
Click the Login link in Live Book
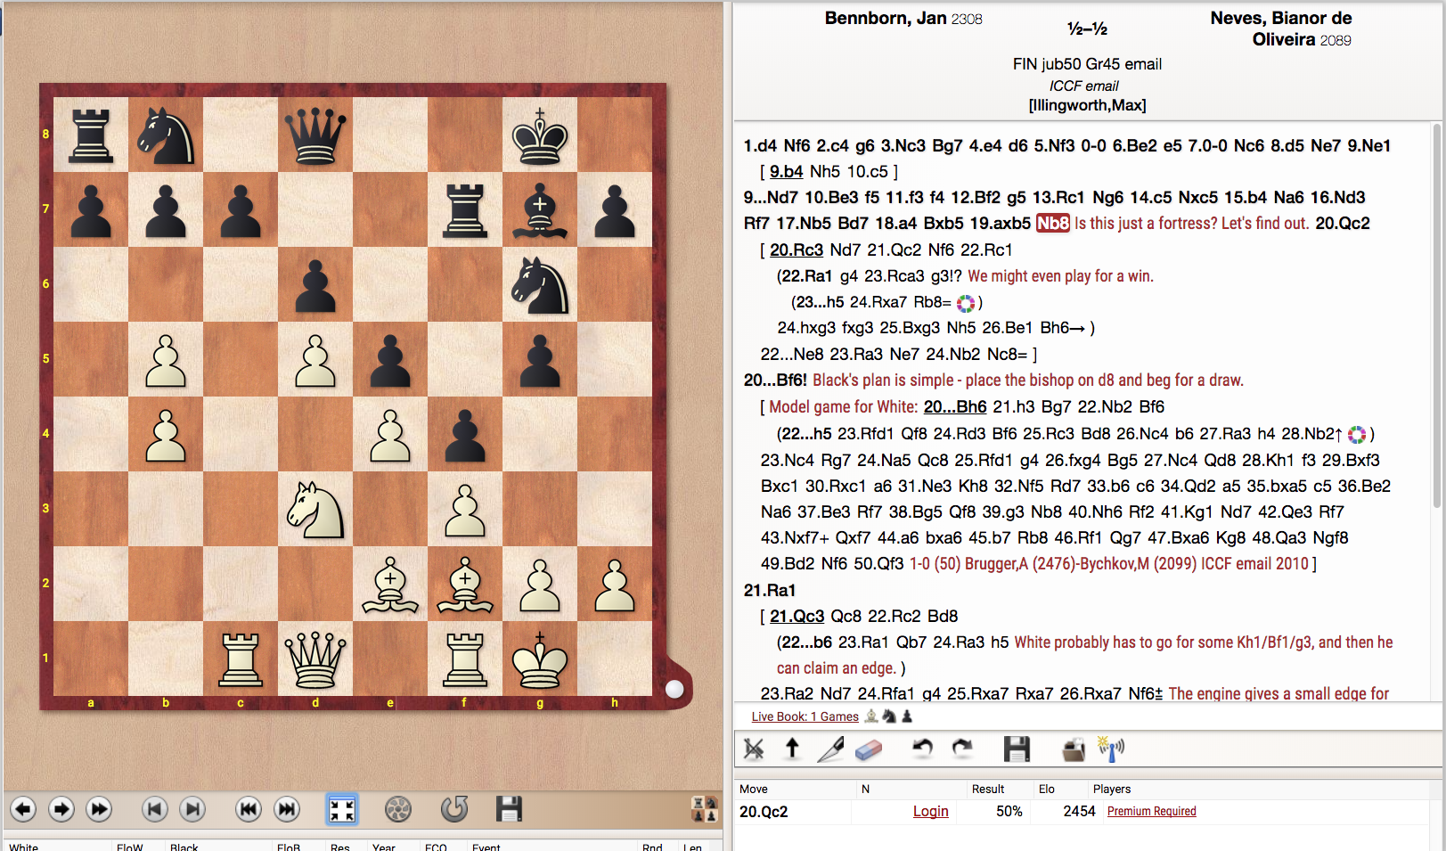click(930, 811)
